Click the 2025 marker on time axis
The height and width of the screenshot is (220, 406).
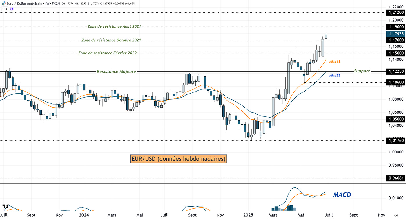click(x=248, y=215)
